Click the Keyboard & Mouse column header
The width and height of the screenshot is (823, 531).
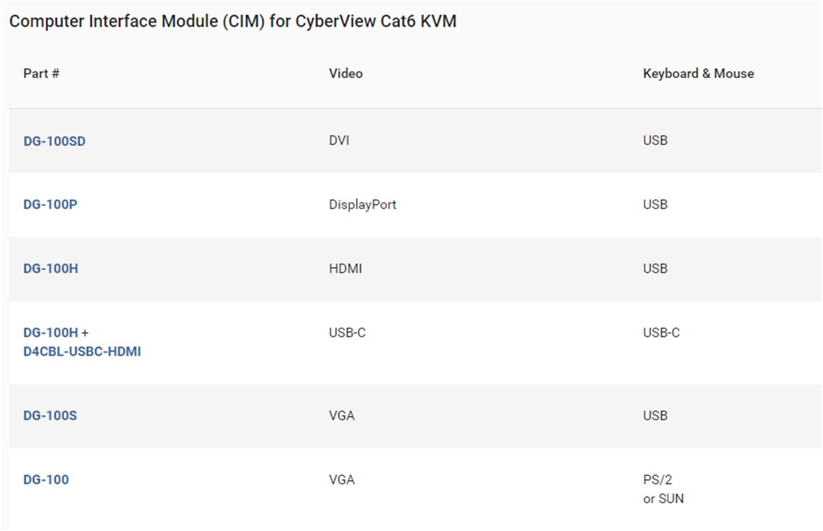pyautogui.click(x=698, y=73)
